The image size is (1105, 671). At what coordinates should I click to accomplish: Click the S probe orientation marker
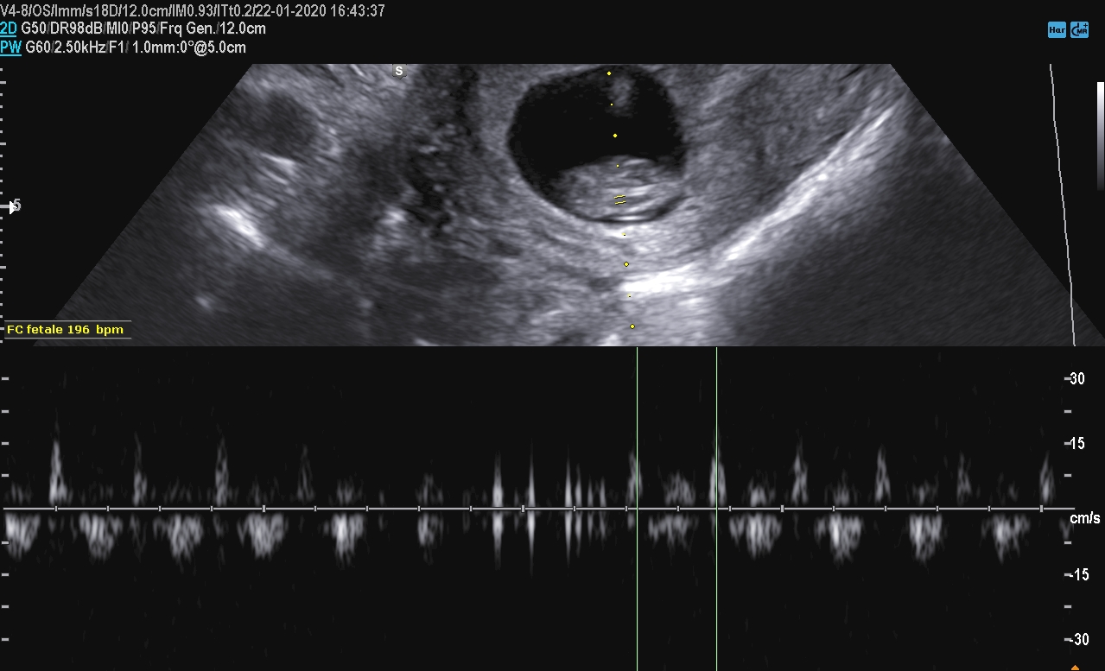[399, 71]
